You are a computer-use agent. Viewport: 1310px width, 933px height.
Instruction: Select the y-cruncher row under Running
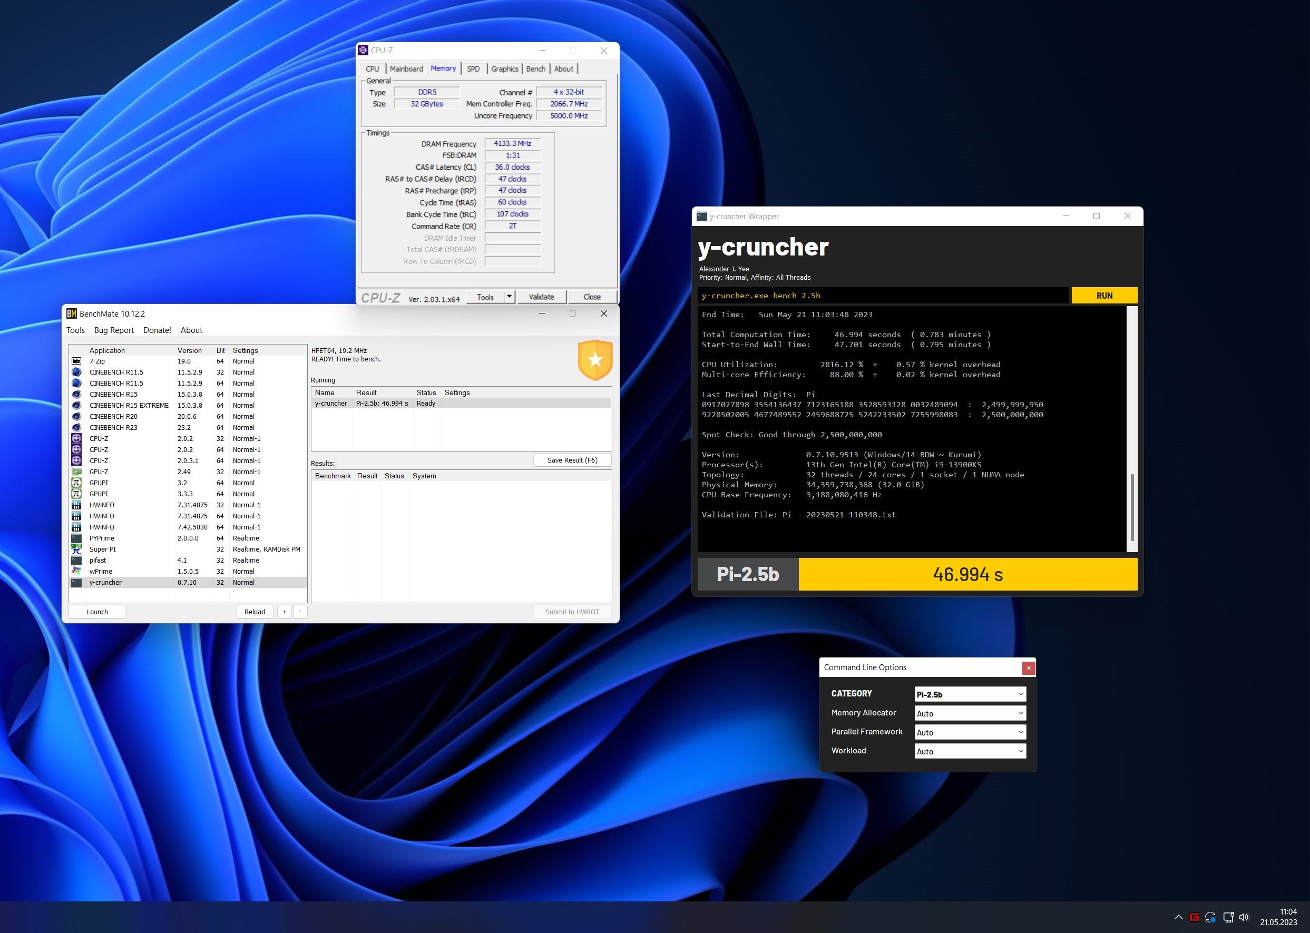462,404
